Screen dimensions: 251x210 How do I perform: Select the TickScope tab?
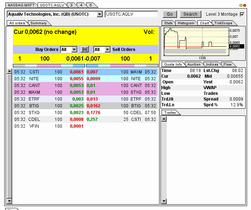tap(223, 23)
